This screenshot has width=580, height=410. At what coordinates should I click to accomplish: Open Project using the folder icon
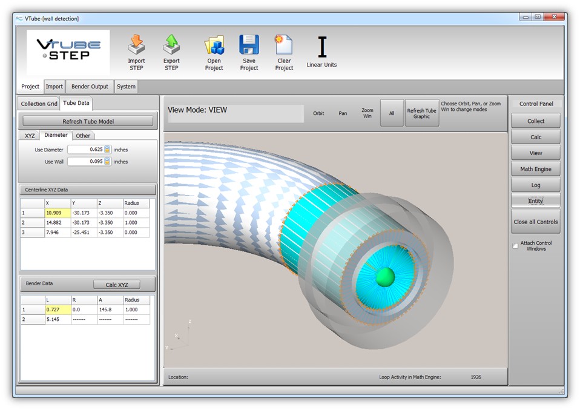pyautogui.click(x=214, y=45)
